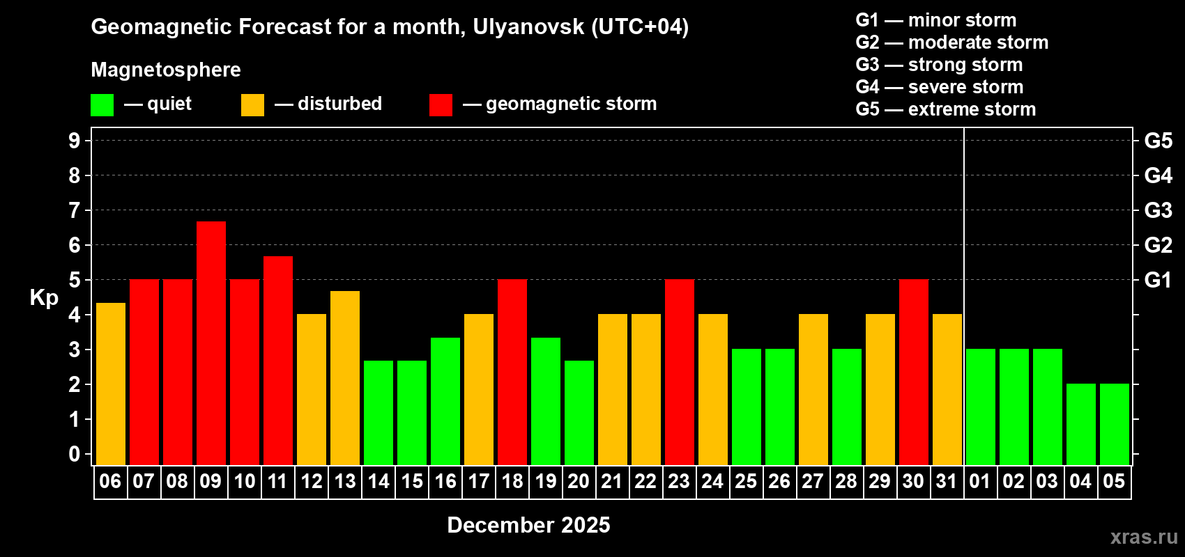This screenshot has height=557, width=1185.
Task: Click the G2 label on right axis
Action: 1159,245
